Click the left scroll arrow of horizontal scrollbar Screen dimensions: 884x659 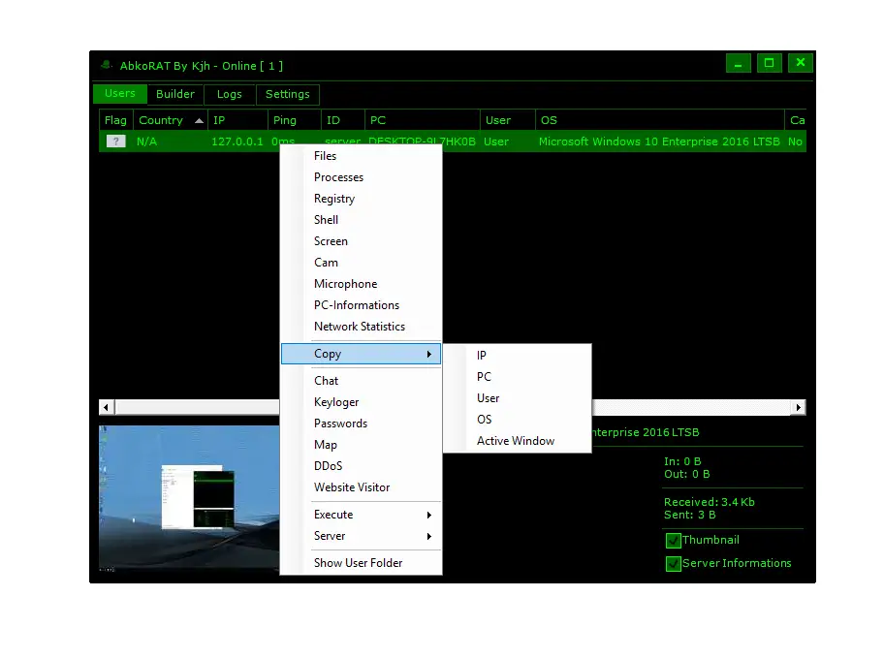pyautogui.click(x=107, y=408)
